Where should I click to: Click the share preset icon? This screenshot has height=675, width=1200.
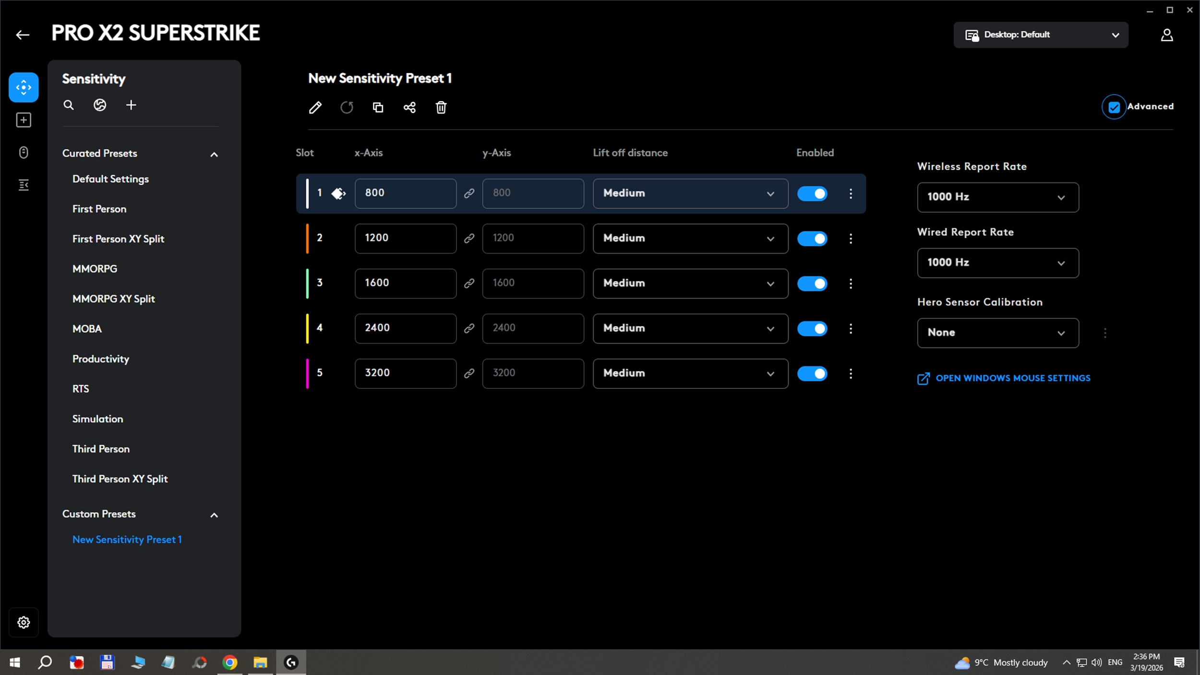409,108
